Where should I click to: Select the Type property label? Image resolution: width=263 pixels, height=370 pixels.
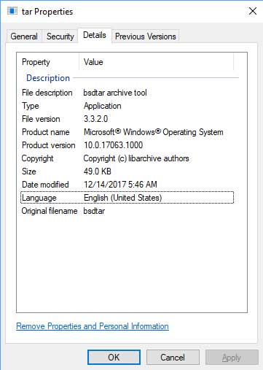tap(31, 106)
